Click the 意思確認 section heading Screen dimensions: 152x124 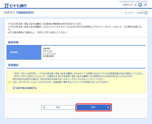13,65
